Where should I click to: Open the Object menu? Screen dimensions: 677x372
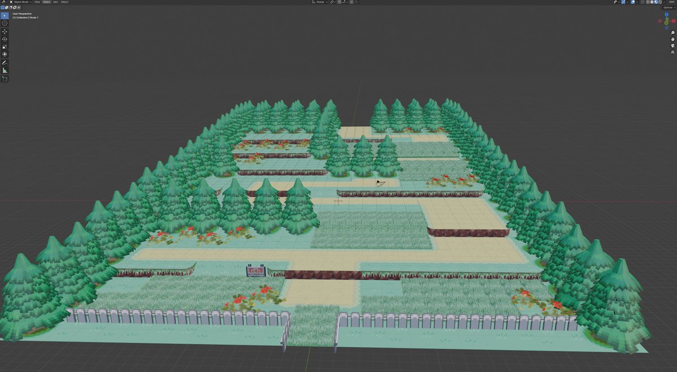(64, 2)
